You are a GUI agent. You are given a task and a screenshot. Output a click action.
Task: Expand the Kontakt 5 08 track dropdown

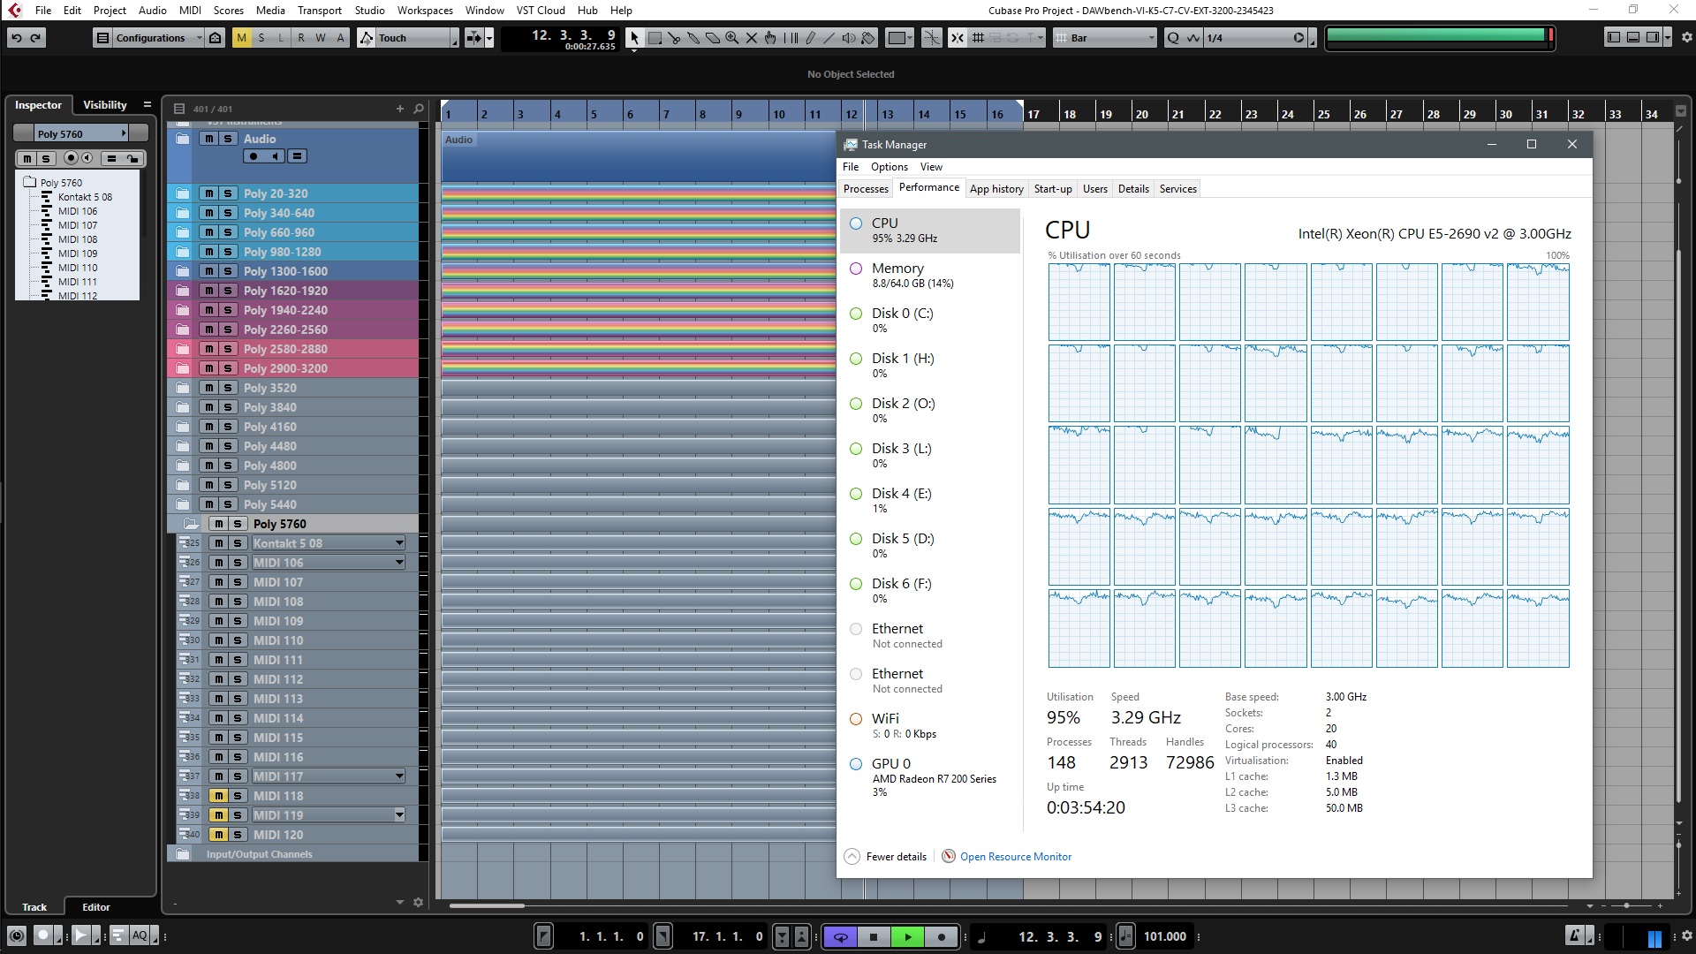tap(399, 543)
